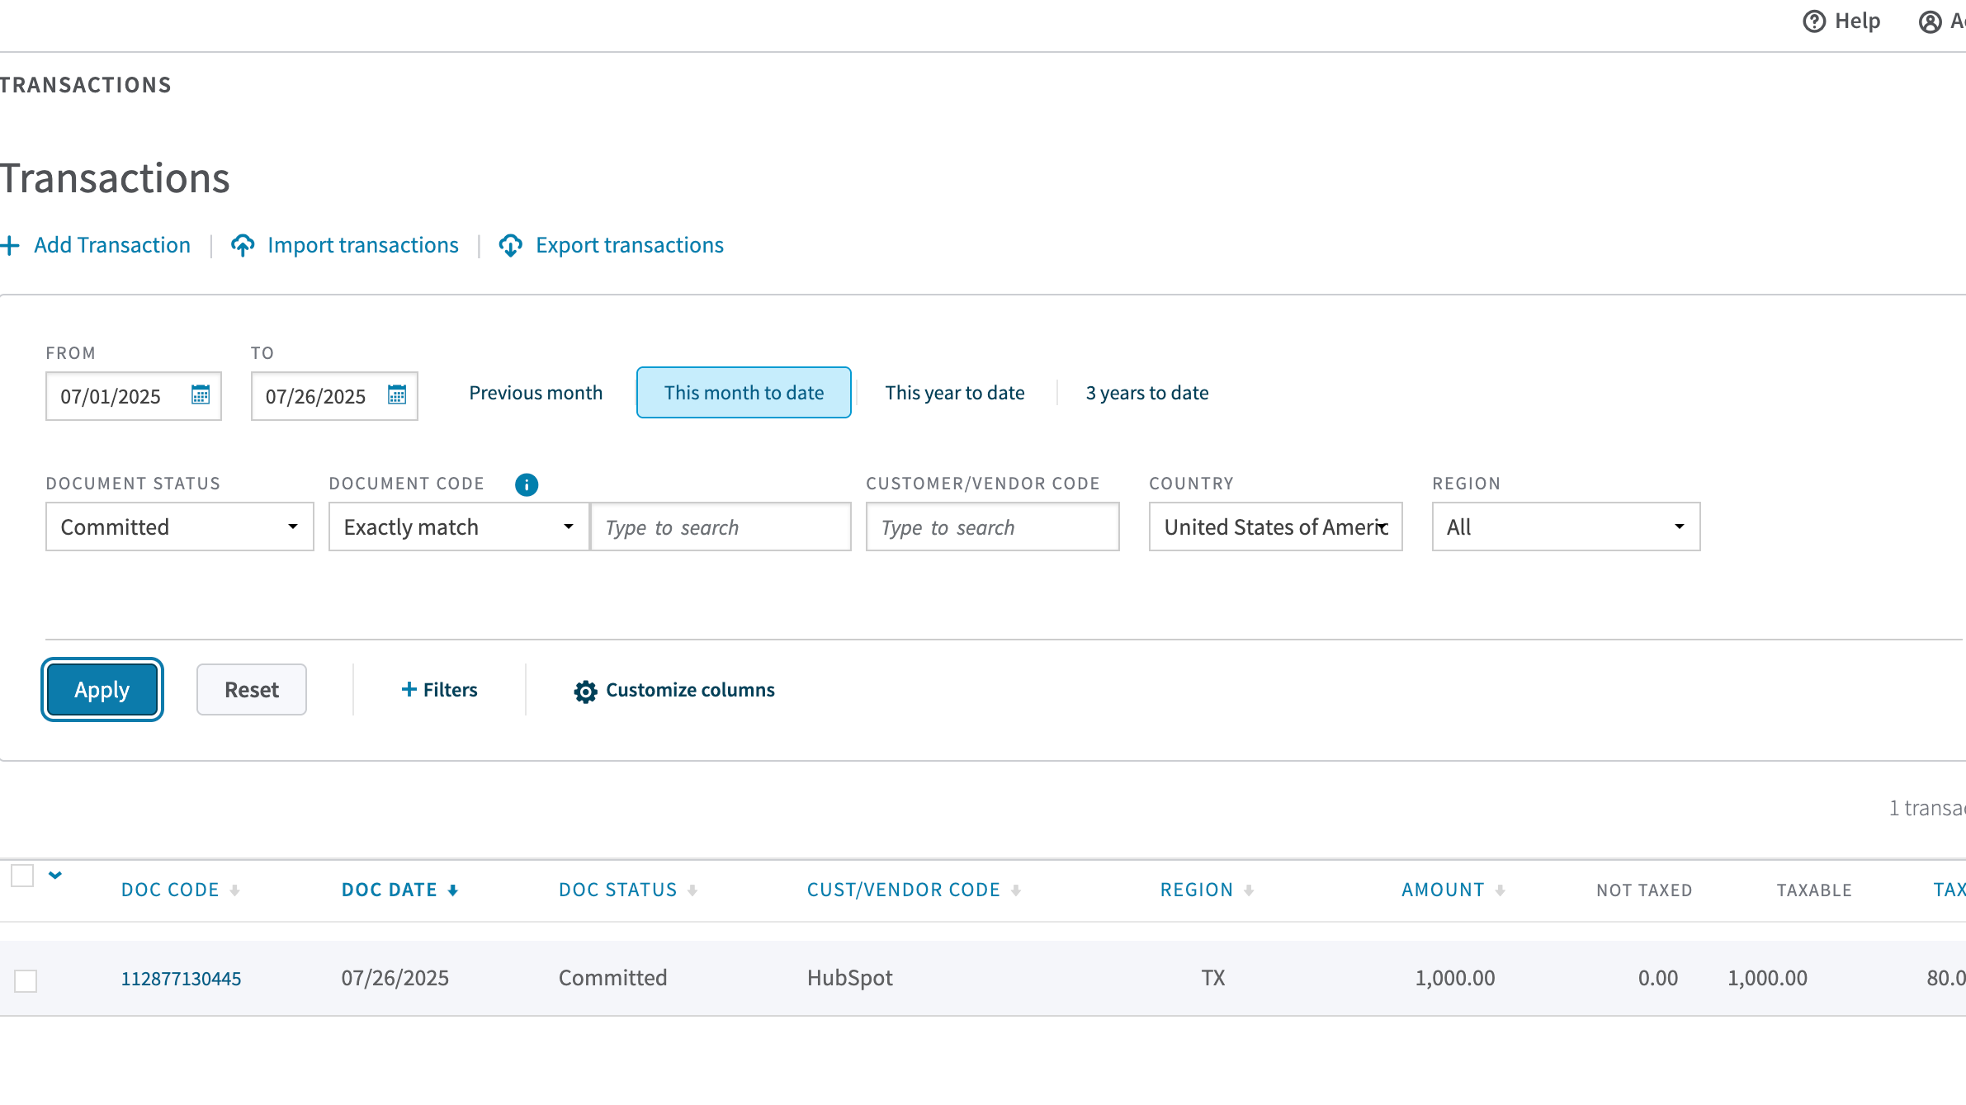Click the Import transactions cloud upload icon
1966x1105 pixels.
coord(243,246)
